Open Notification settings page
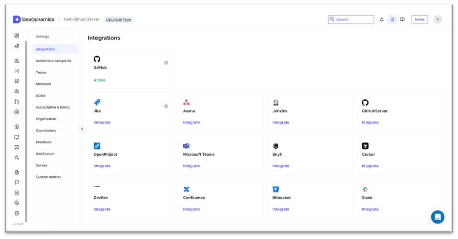Viewport: 458px width, 239px height. 45,154
